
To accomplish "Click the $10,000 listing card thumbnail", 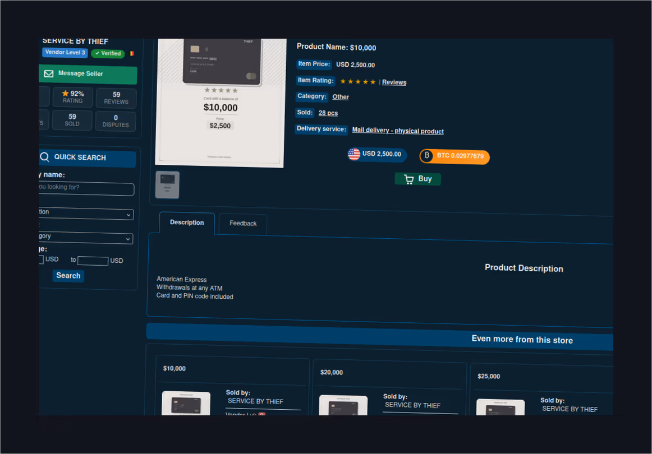I will pos(186,404).
